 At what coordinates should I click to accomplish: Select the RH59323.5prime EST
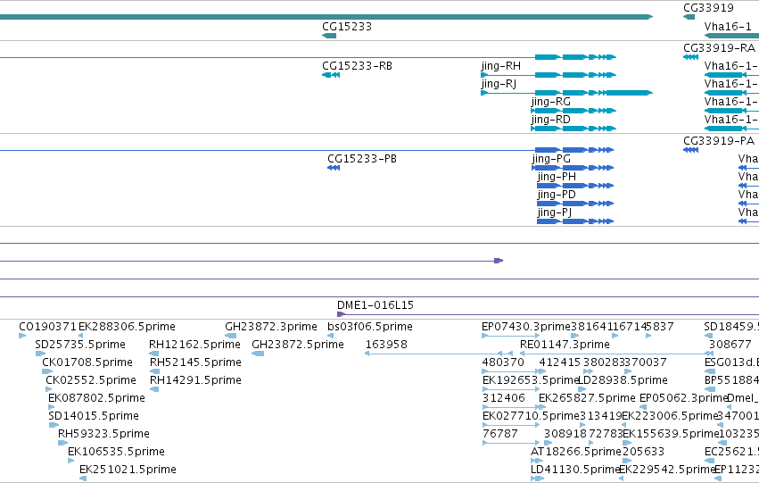click(103, 434)
